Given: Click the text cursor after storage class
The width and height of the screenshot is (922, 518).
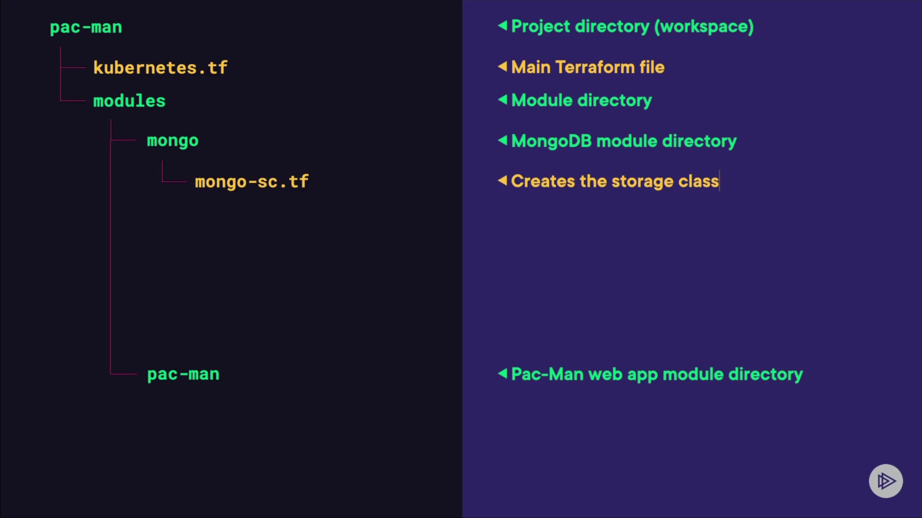Looking at the screenshot, I should pyautogui.click(x=719, y=181).
